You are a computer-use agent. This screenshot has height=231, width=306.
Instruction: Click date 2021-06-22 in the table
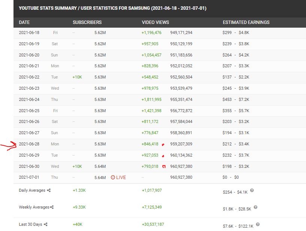tap(29, 77)
